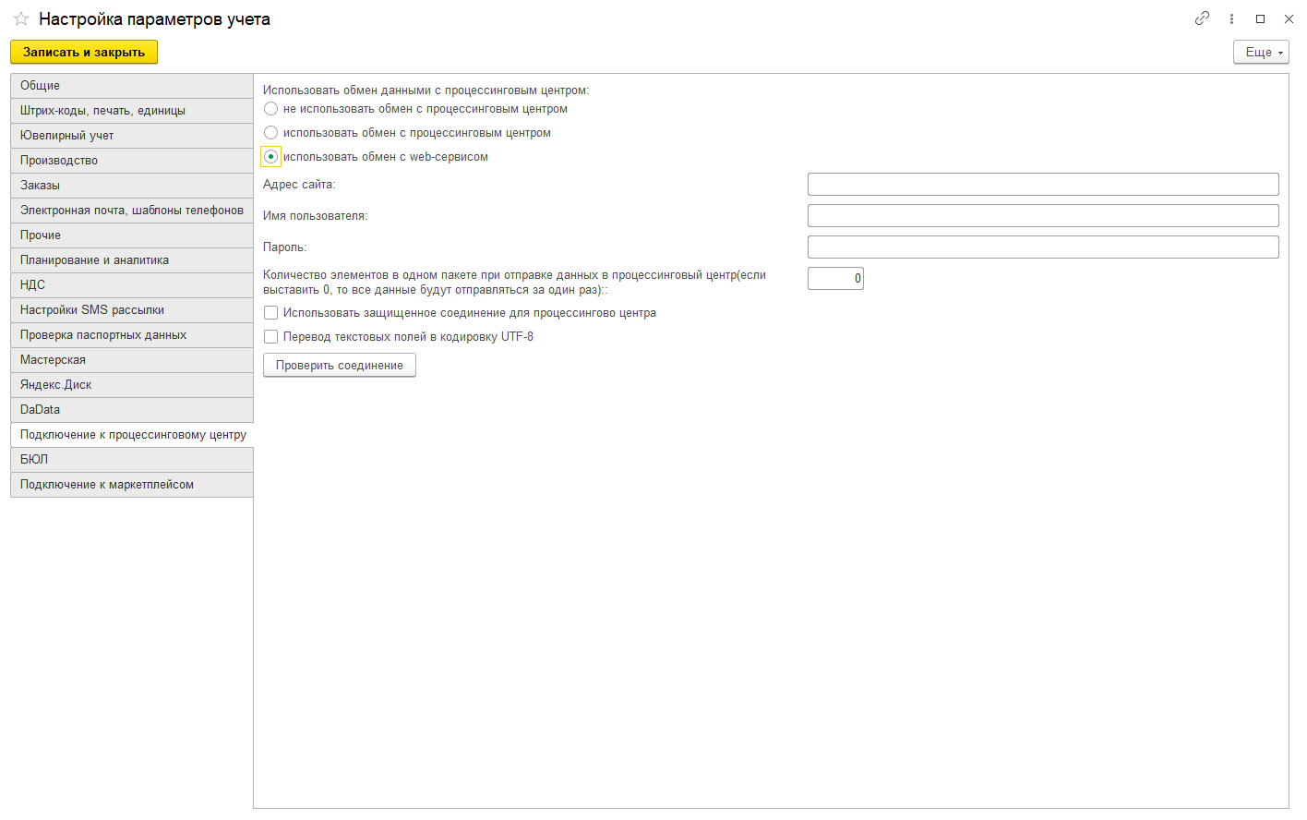1307x820 pixels.
Task: Open Подключение к маркетплейсом tab
Action: tap(132, 485)
